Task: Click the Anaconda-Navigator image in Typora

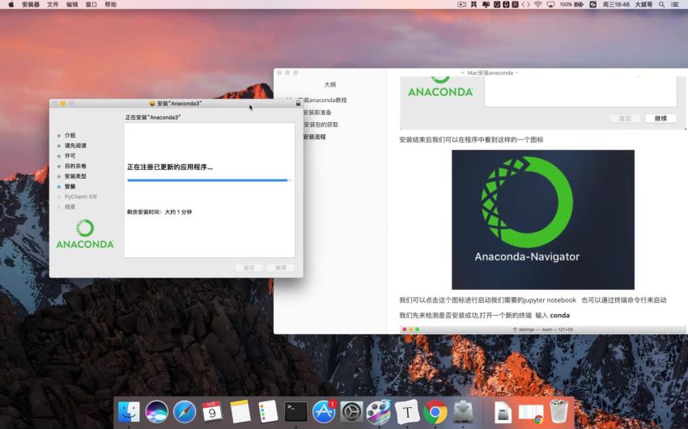Action: pyautogui.click(x=543, y=220)
